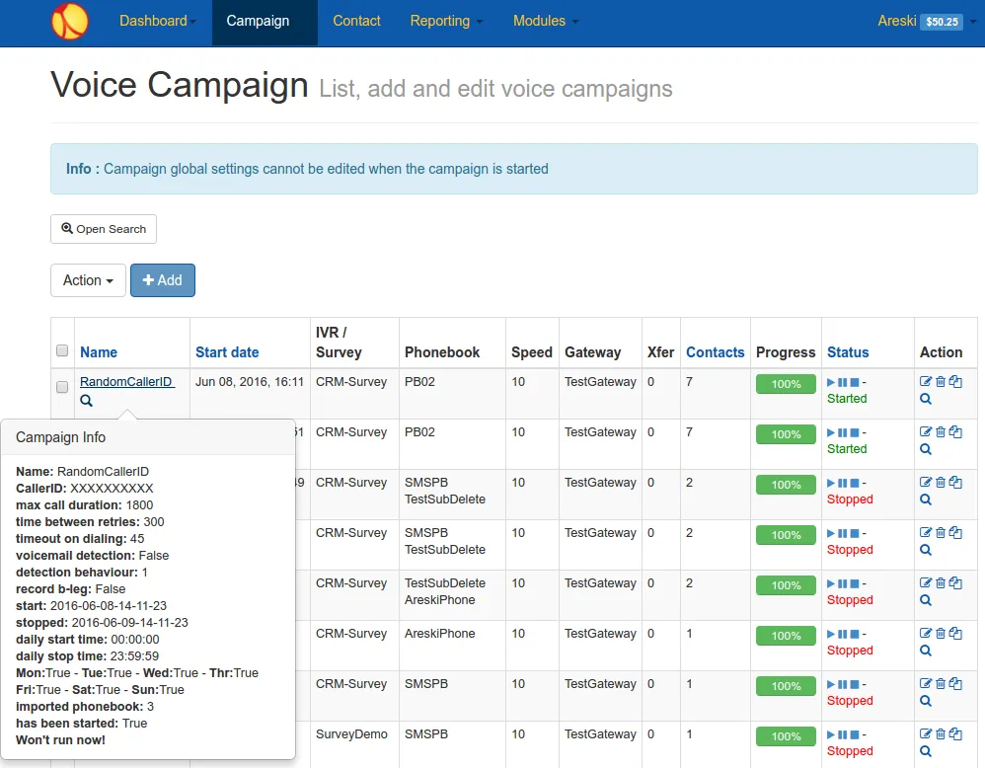The height and width of the screenshot is (768, 985).
Task: Sort the table by Name
Action: coord(99,352)
